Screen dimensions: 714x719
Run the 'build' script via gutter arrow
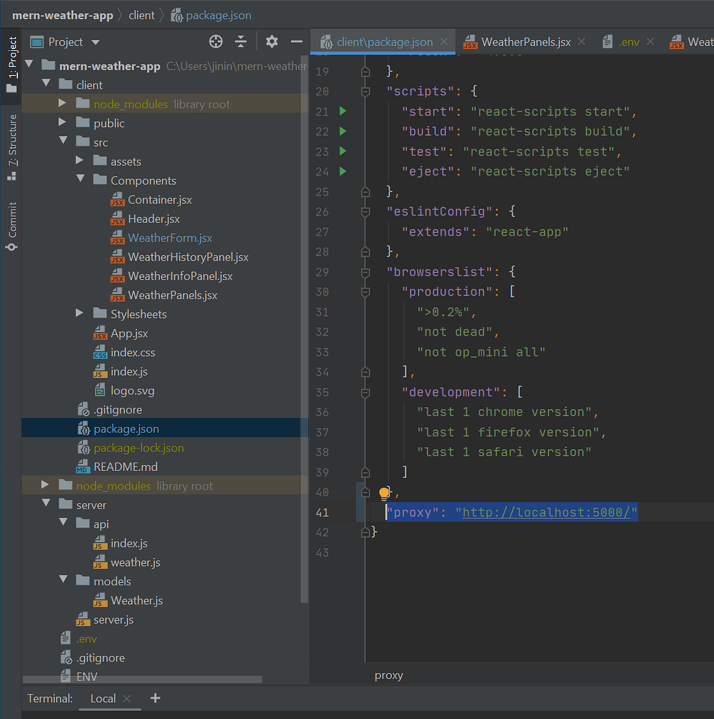pyautogui.click(x=342, y=131)
